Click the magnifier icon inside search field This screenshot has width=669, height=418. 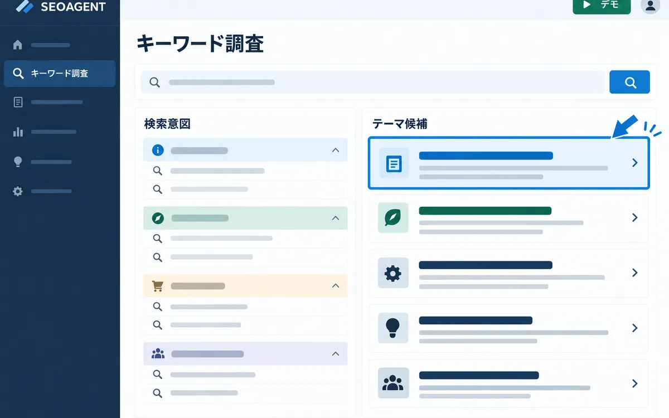[x=154, y=82]
